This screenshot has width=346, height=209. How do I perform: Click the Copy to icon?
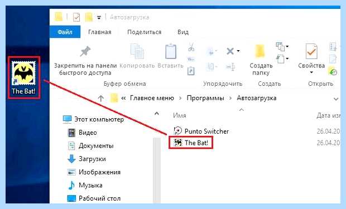point(212,66)
